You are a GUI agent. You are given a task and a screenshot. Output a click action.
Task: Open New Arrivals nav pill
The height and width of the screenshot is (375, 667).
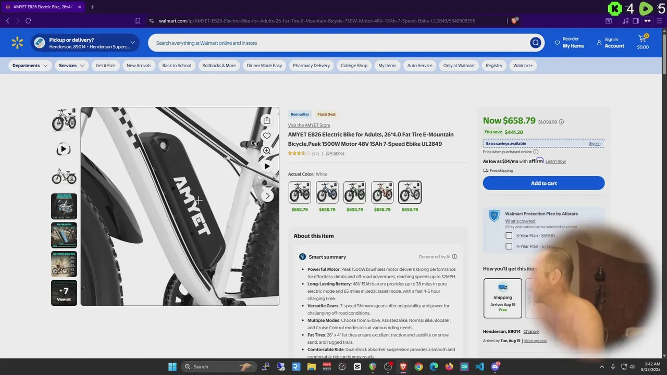click(139, 66)
